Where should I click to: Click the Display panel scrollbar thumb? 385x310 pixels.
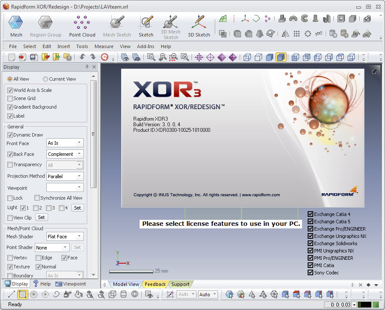(93, 134)
